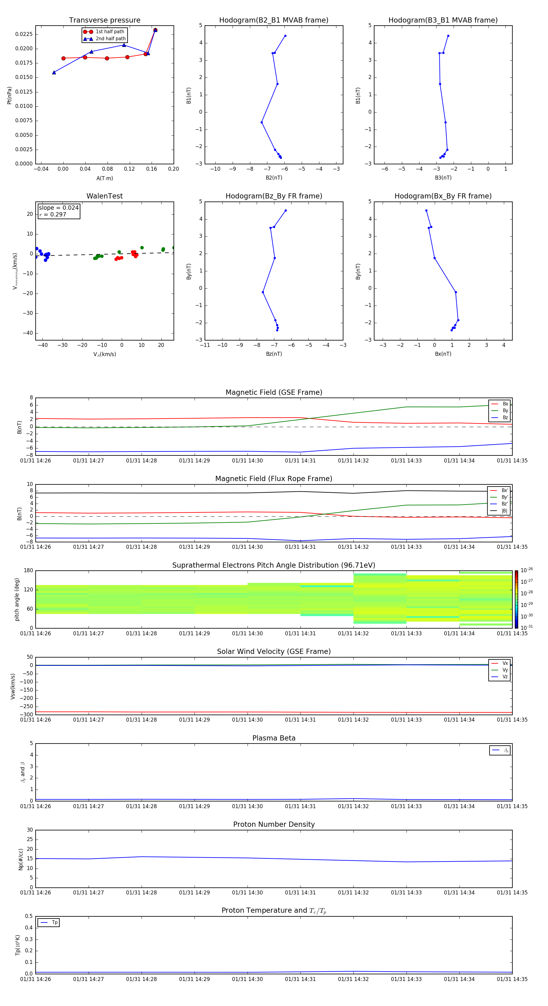Click the "Magnetic Field (Flux Rope Frame)" title
This screenshot has width=548, height=1006.
274,479
